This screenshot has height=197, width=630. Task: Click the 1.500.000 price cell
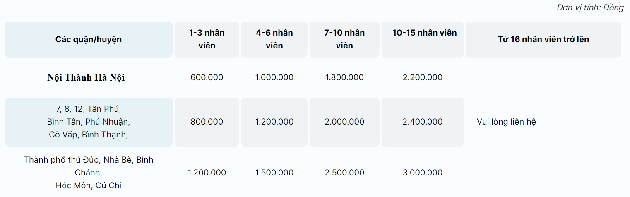coord(274,173)
